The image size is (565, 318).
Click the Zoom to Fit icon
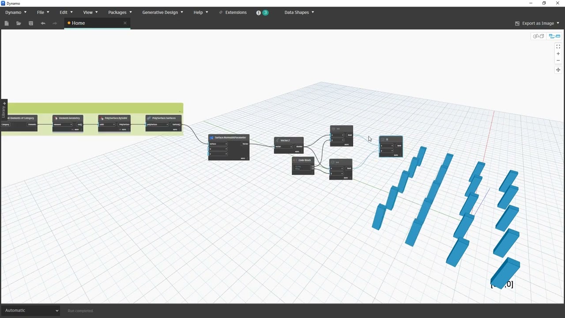coord(558,46)
